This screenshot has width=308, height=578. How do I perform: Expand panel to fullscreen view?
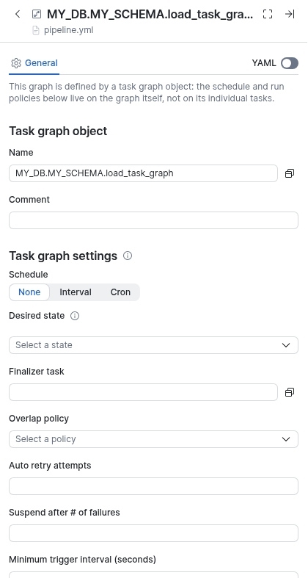[x=268, y=15]
